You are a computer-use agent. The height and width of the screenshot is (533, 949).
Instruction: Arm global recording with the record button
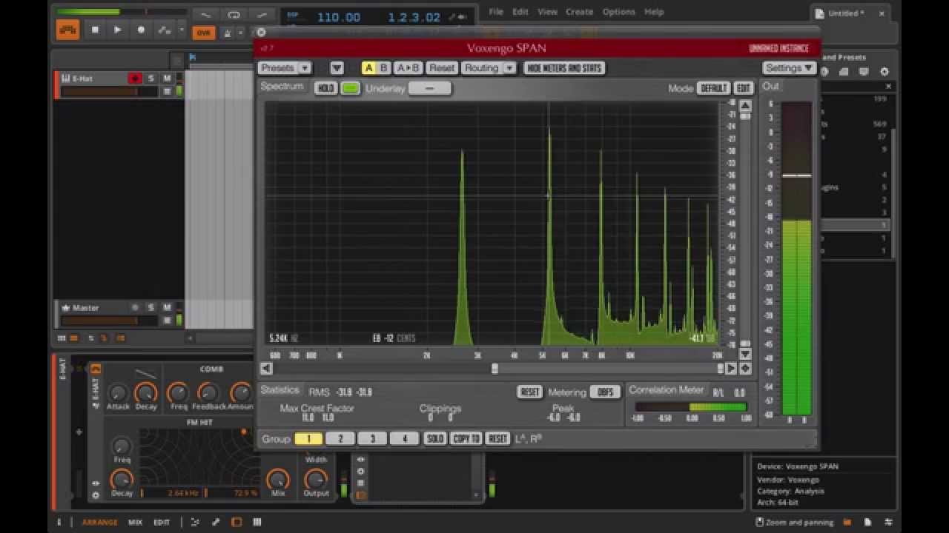(x=141, y=30)
